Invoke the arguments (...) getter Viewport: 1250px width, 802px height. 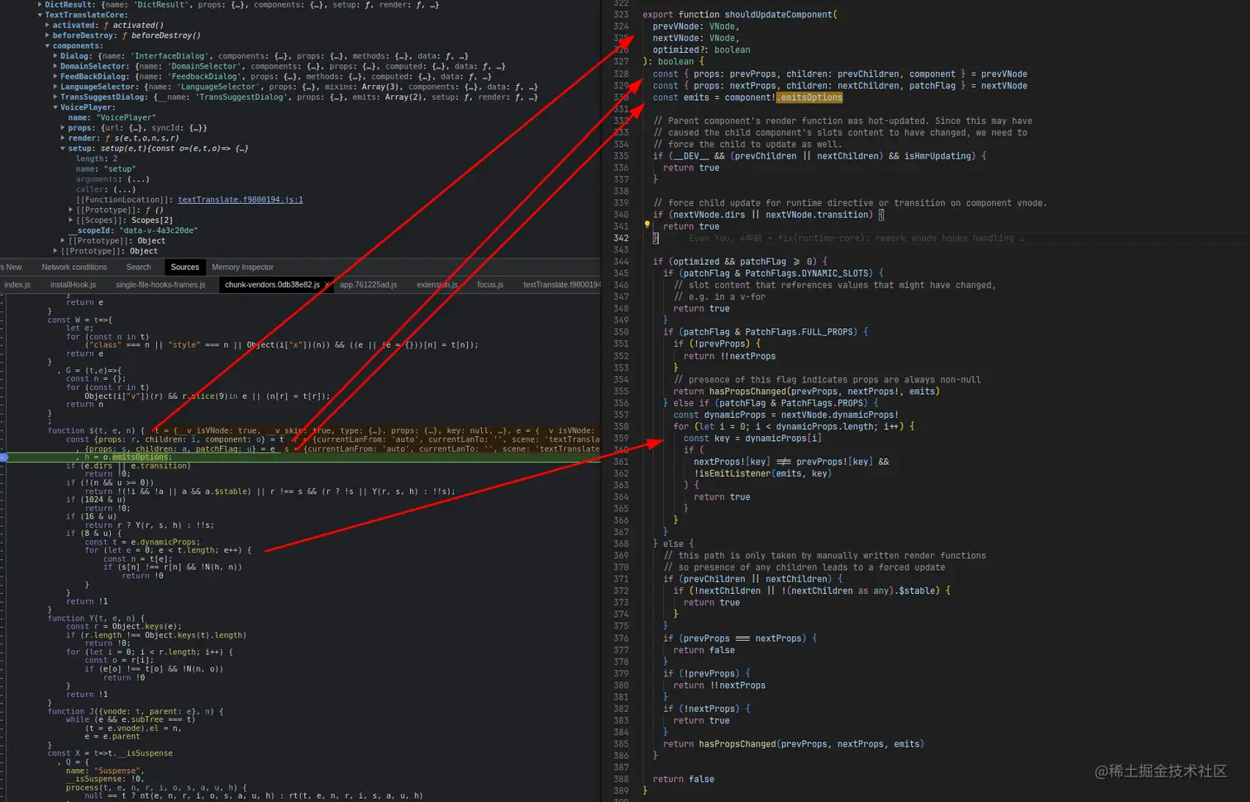(x=138, y=179)
